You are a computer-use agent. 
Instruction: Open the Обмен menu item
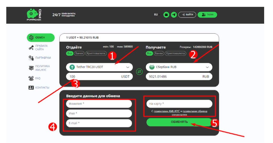tap(41, 37)
